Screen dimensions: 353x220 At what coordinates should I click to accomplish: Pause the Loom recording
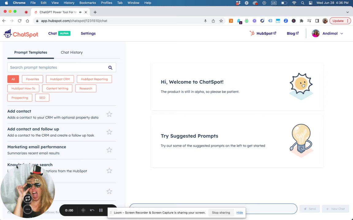(101, 210)
